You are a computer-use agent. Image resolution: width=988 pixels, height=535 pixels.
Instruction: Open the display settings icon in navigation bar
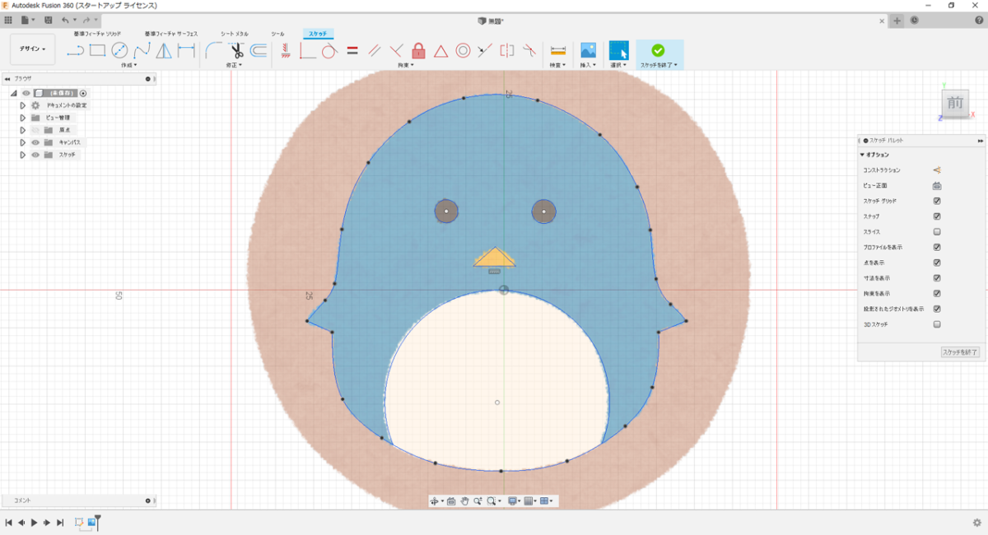(x=513, y=500)
